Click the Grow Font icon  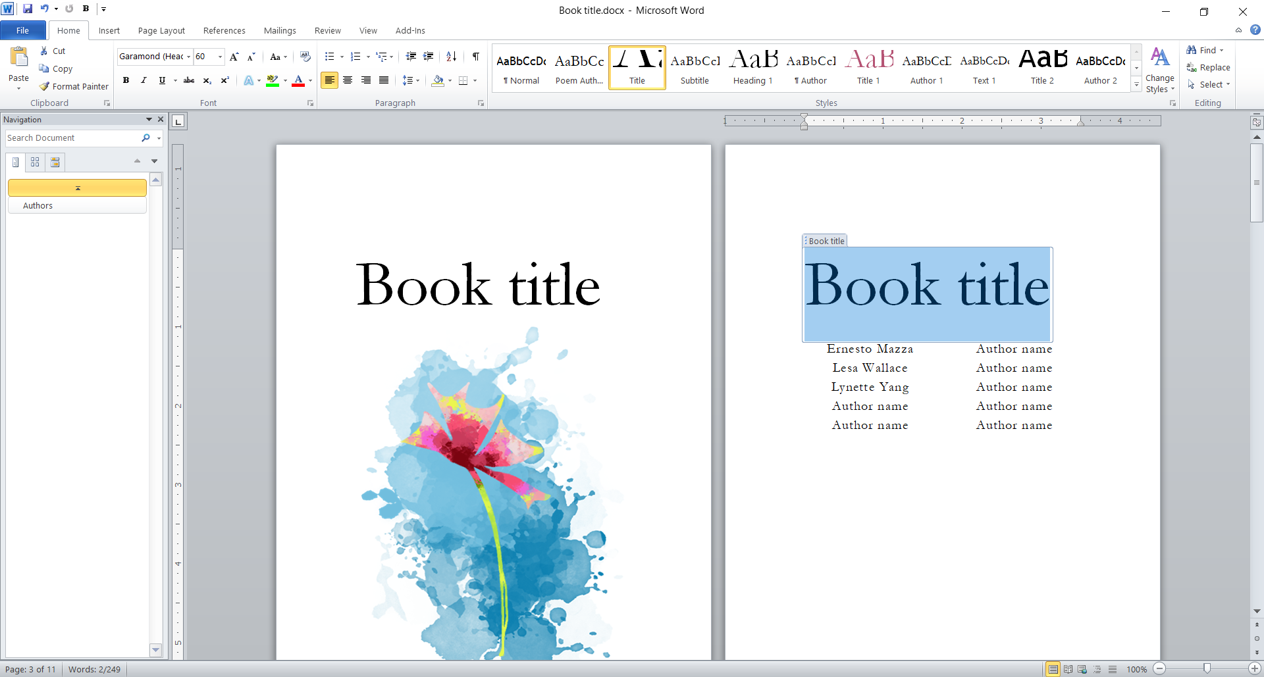[234, 57]
